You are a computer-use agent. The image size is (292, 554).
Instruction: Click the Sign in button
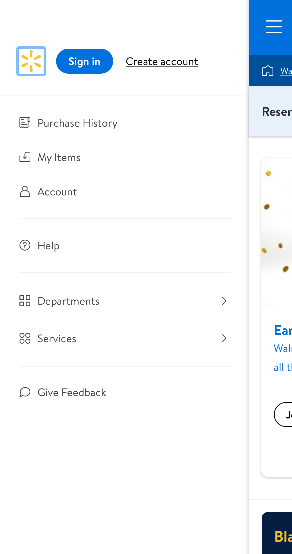(84, 61)
